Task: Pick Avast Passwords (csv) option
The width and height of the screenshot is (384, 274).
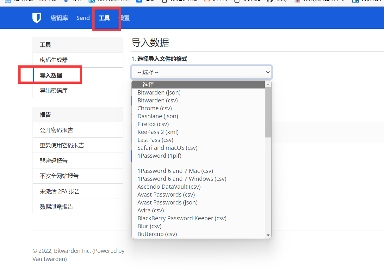Action: (x=198, y=195)
